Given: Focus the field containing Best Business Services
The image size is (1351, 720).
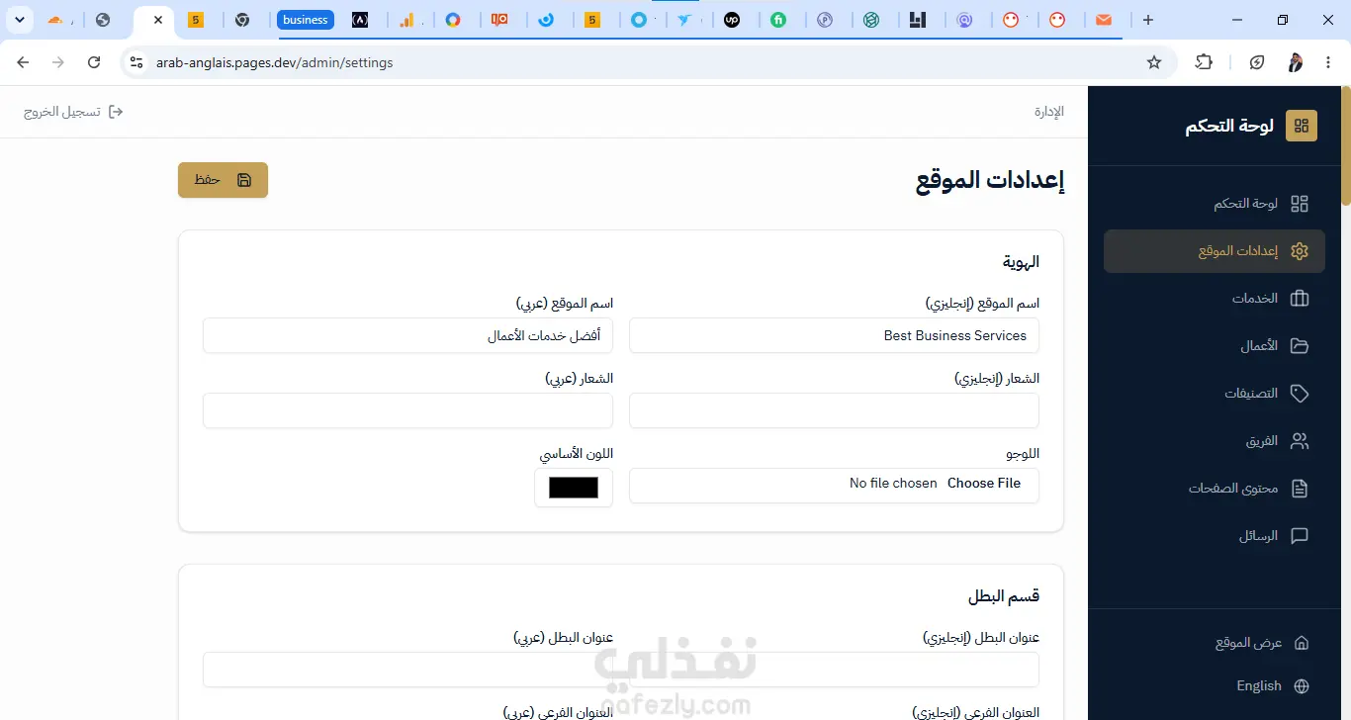Looking at the screenshot, I should (834, 335).
